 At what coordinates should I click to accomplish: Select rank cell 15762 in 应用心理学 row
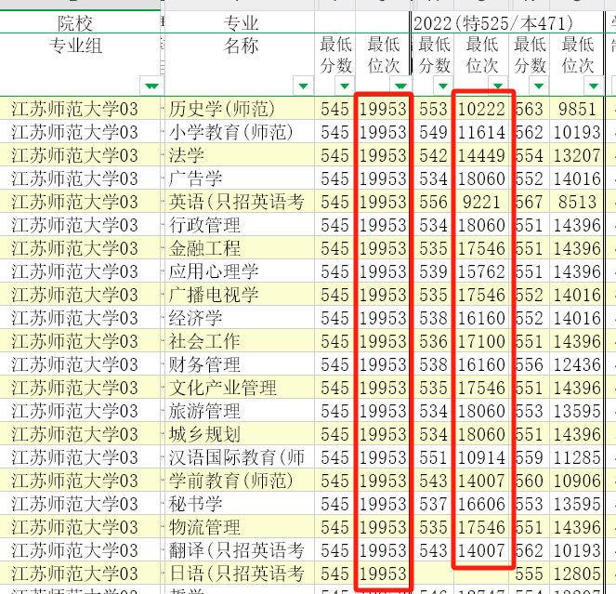(x=481, y=271)
